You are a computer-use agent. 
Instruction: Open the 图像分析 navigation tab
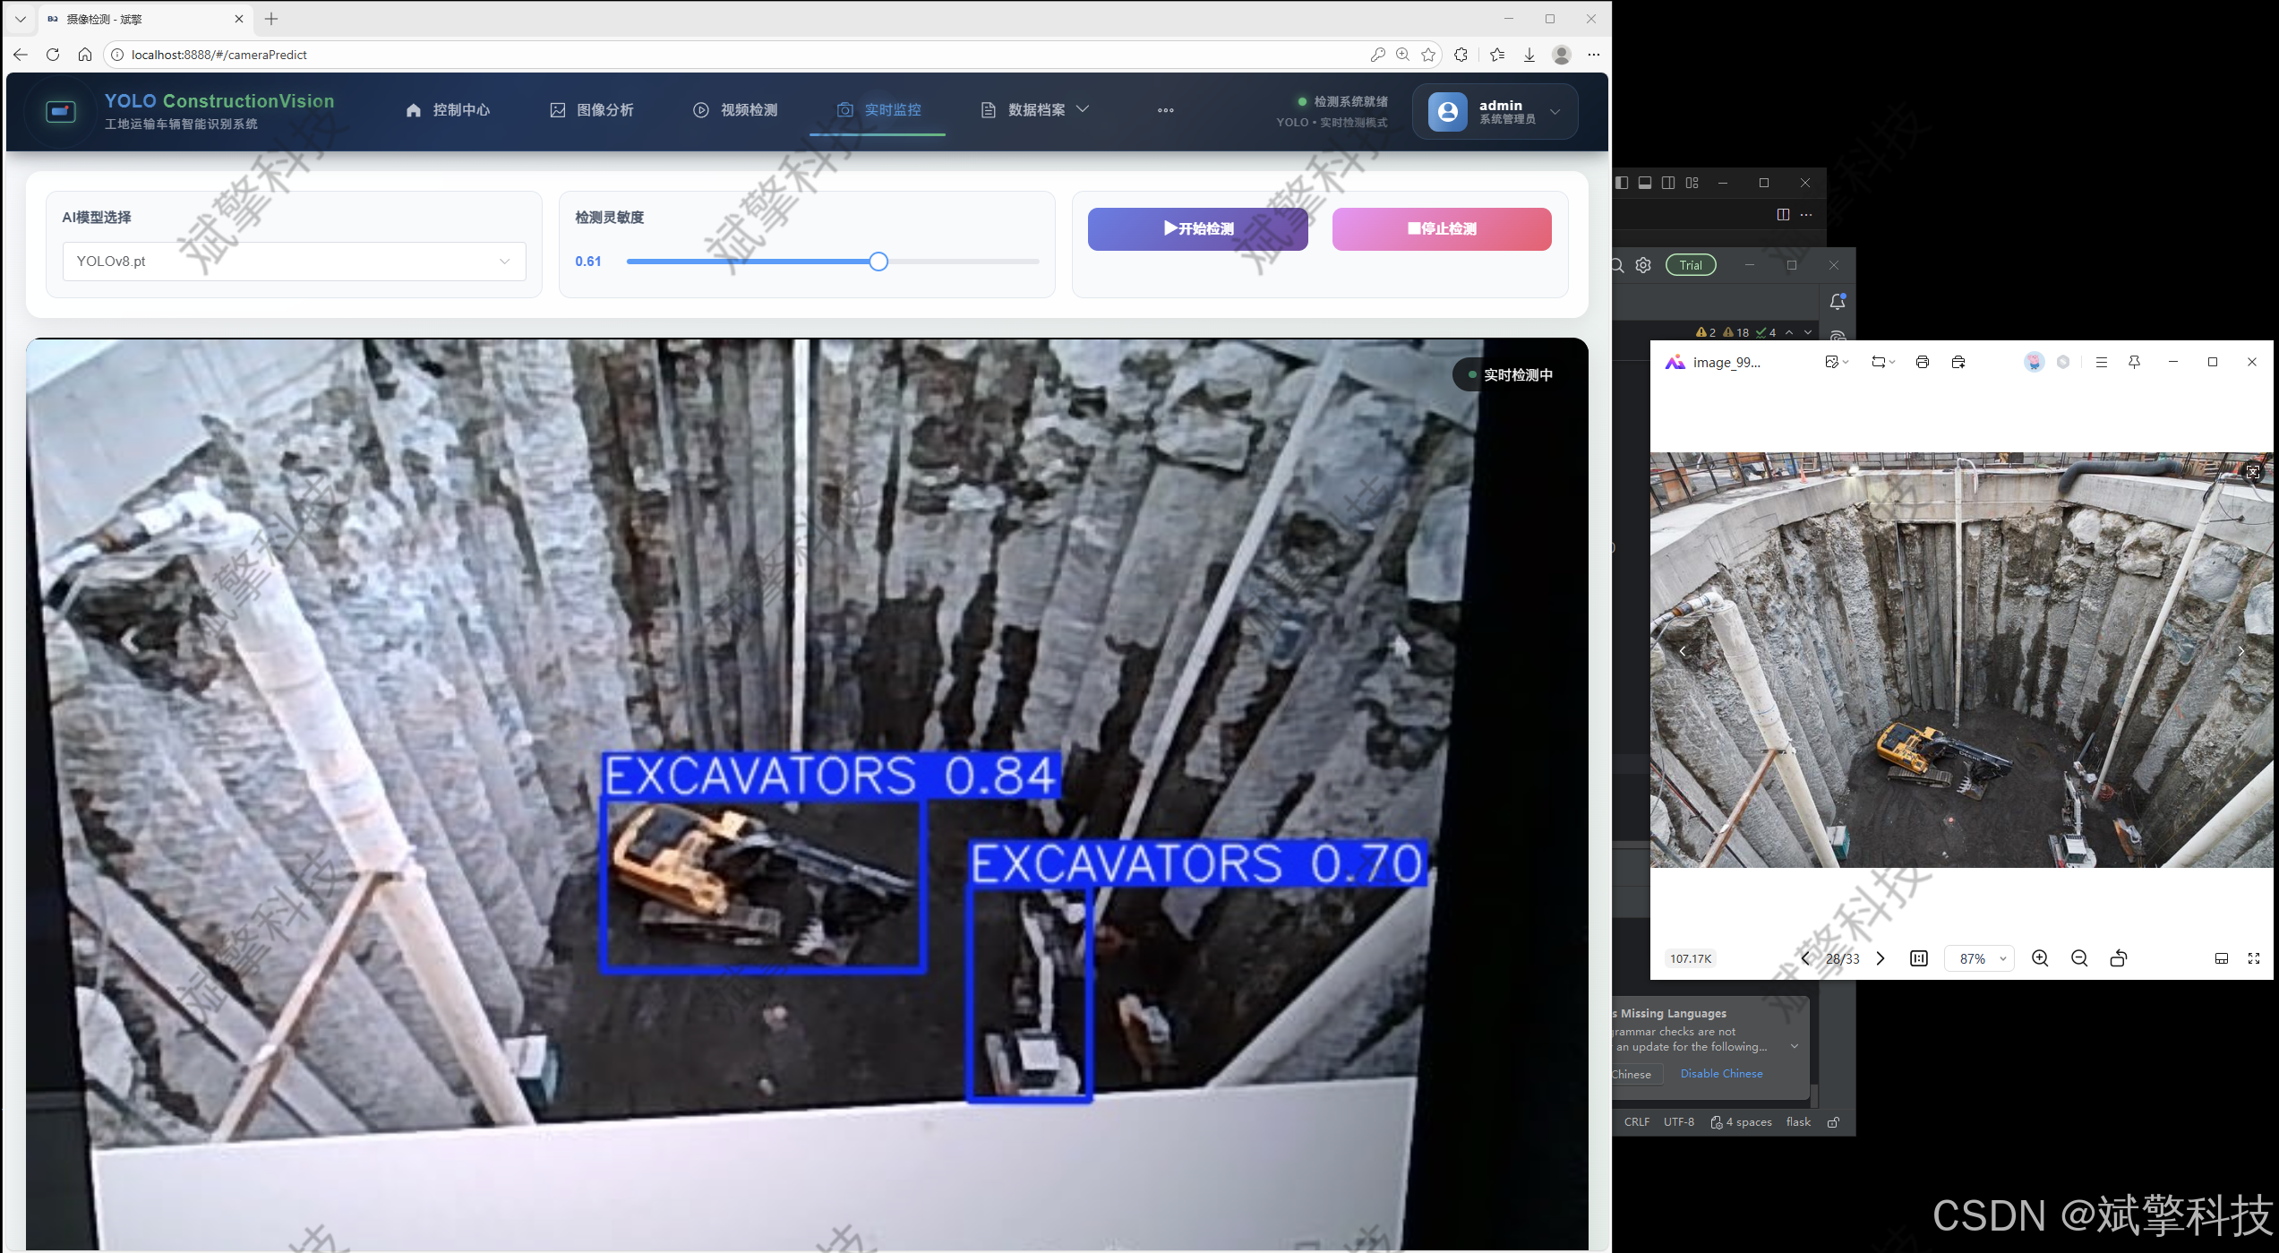(x=592, y=110)
